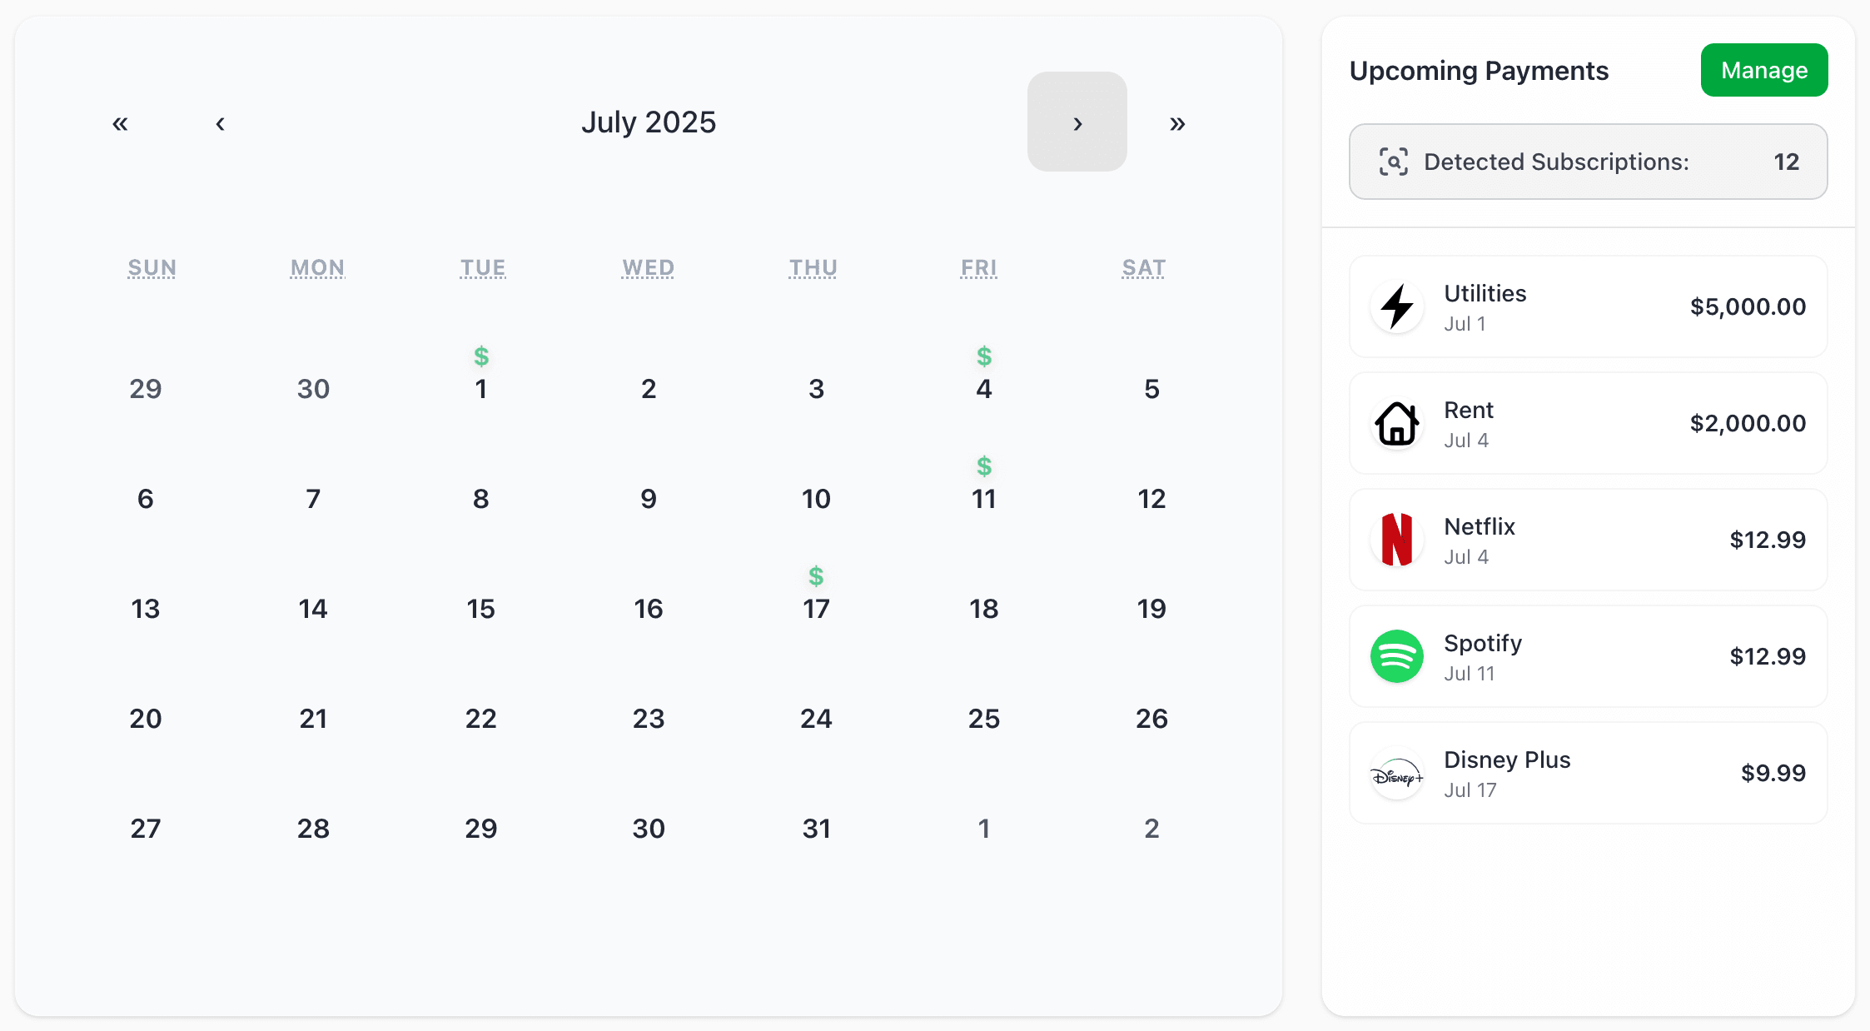Click the $5,000.00 Utilities amount
This screenshot has height=1031, width=1870.
coord(1748,306)
